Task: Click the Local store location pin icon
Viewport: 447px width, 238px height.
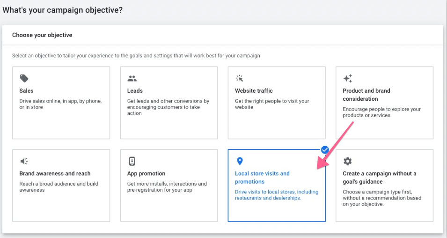Action: click(x=240, y=161)
